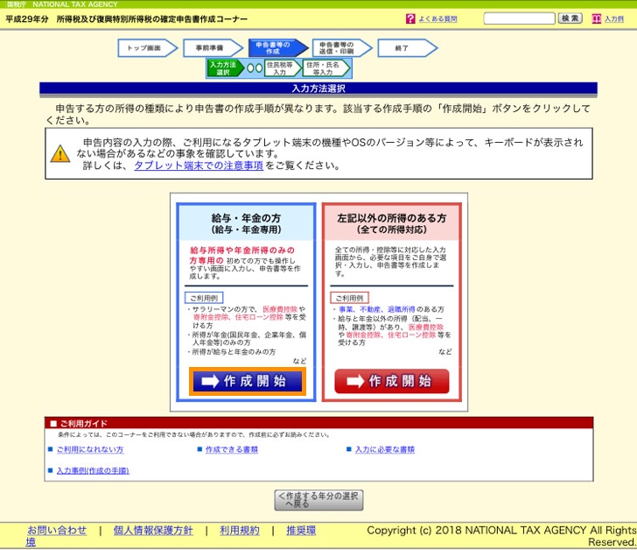
Task: Open the タブレット端末での注意事項 link
Action: point(198,166)
